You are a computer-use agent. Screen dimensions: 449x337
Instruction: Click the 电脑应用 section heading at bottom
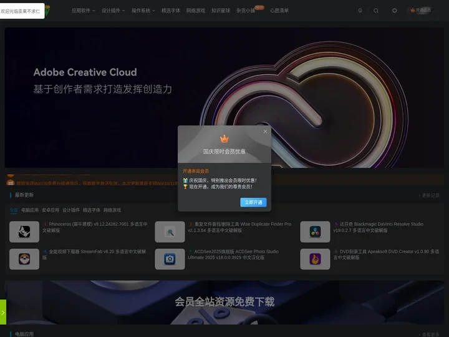click(x=24, y=334)
